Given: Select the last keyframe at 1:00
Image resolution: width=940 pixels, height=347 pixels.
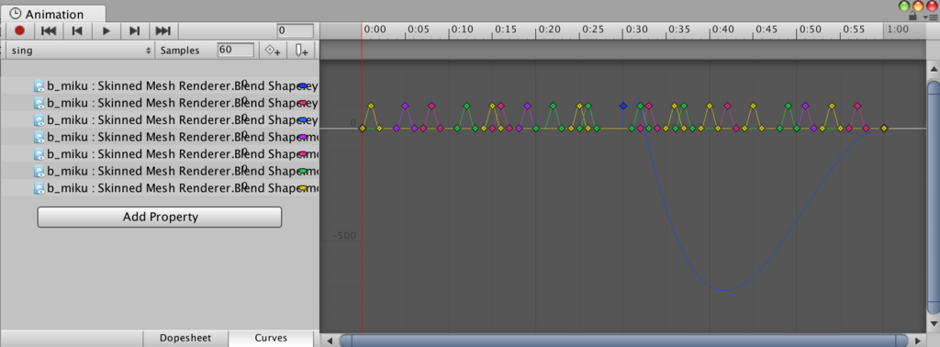Looking at the screenshot, I should 884,129.
